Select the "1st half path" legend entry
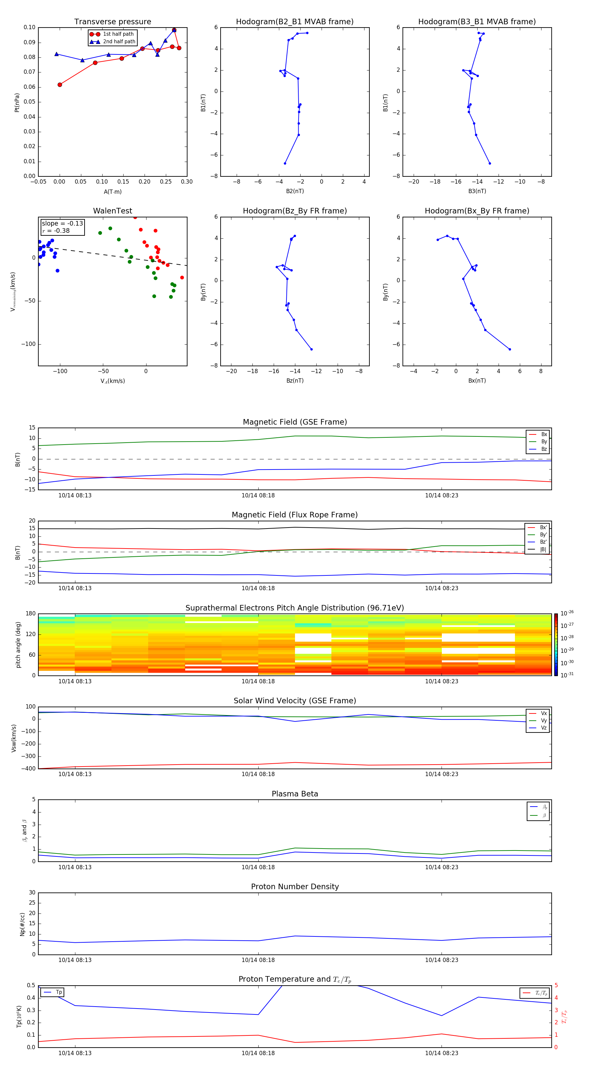Image resolution: width=590 pixels, height=1082 pixels. [x=112, y=34]
